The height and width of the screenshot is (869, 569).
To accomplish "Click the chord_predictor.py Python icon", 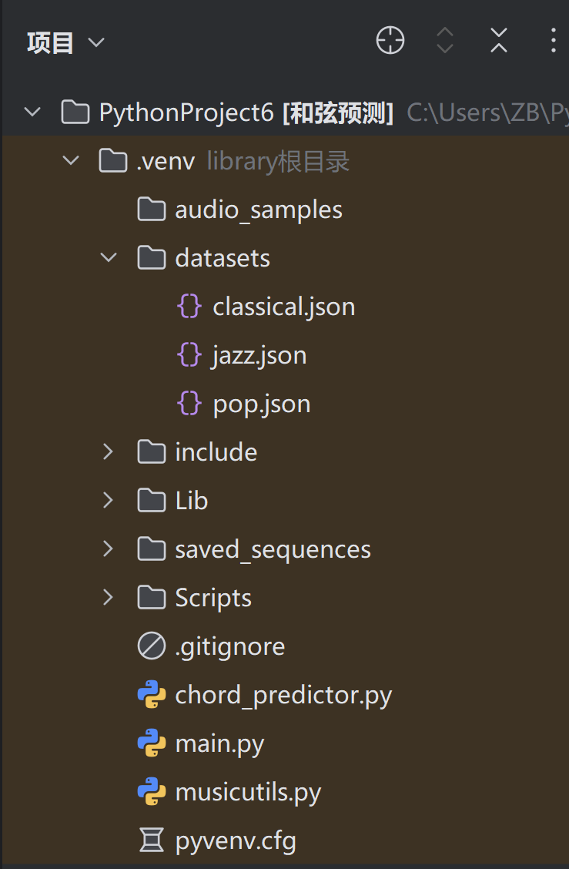I will 152,695.
